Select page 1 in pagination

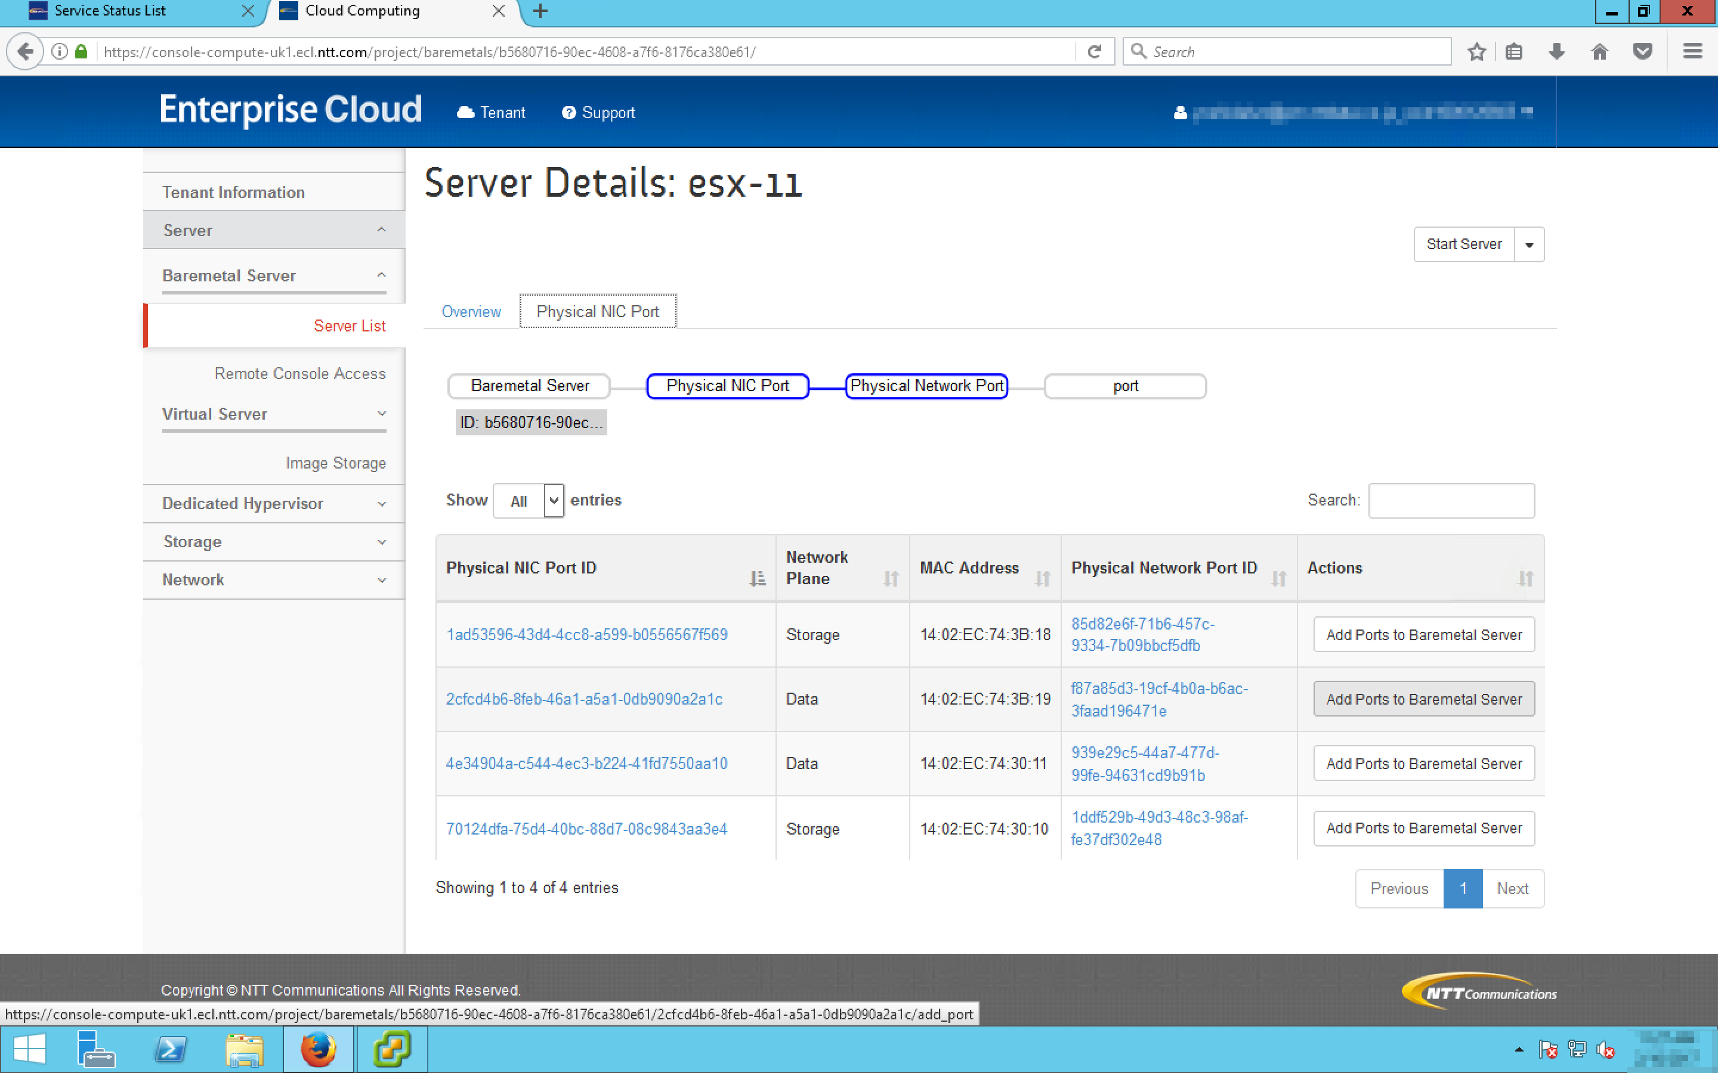point(1463,888)
